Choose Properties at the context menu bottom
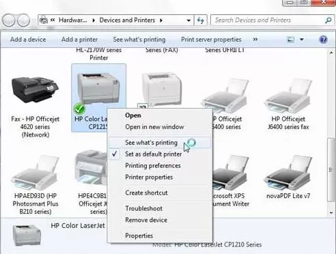This screenshot has width=336, height=254. [x=160, y=236]
